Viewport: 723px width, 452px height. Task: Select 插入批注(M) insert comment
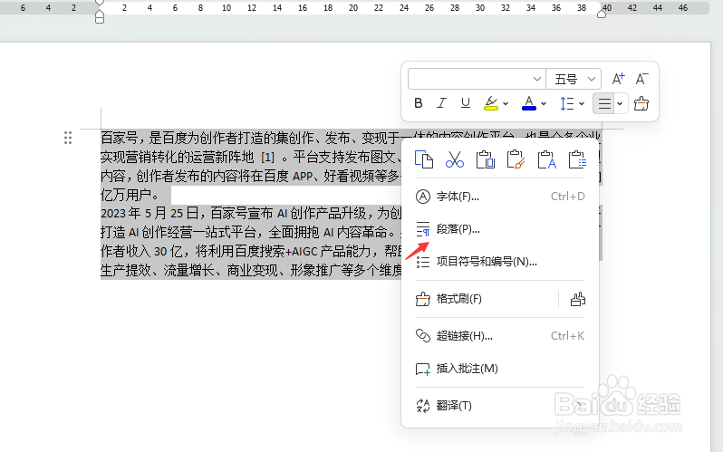pos(500,369)
